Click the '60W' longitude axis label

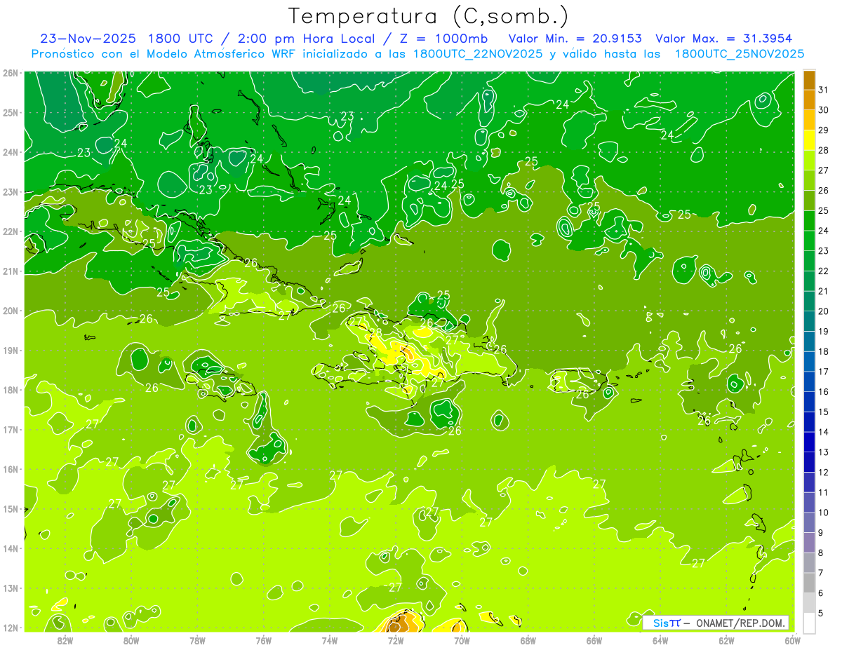click(x=793, y=640)
